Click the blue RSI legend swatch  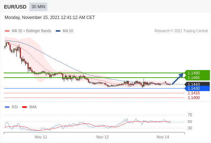(x=7, y=107)
